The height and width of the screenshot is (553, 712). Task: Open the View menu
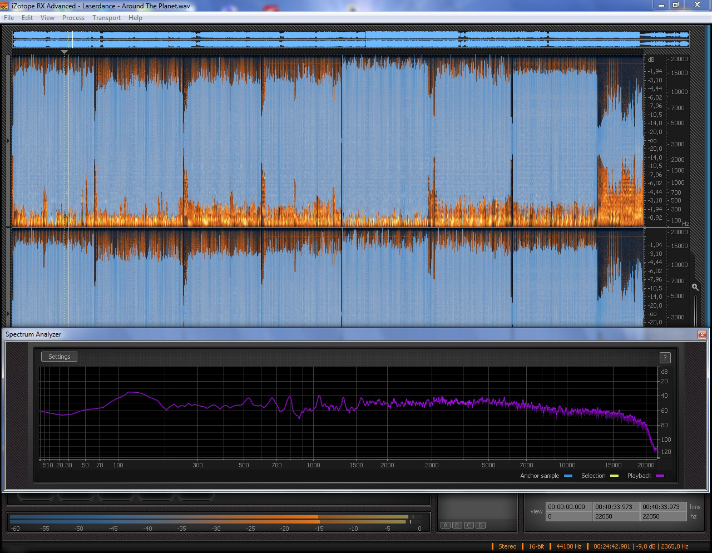(x=47, y=18)
